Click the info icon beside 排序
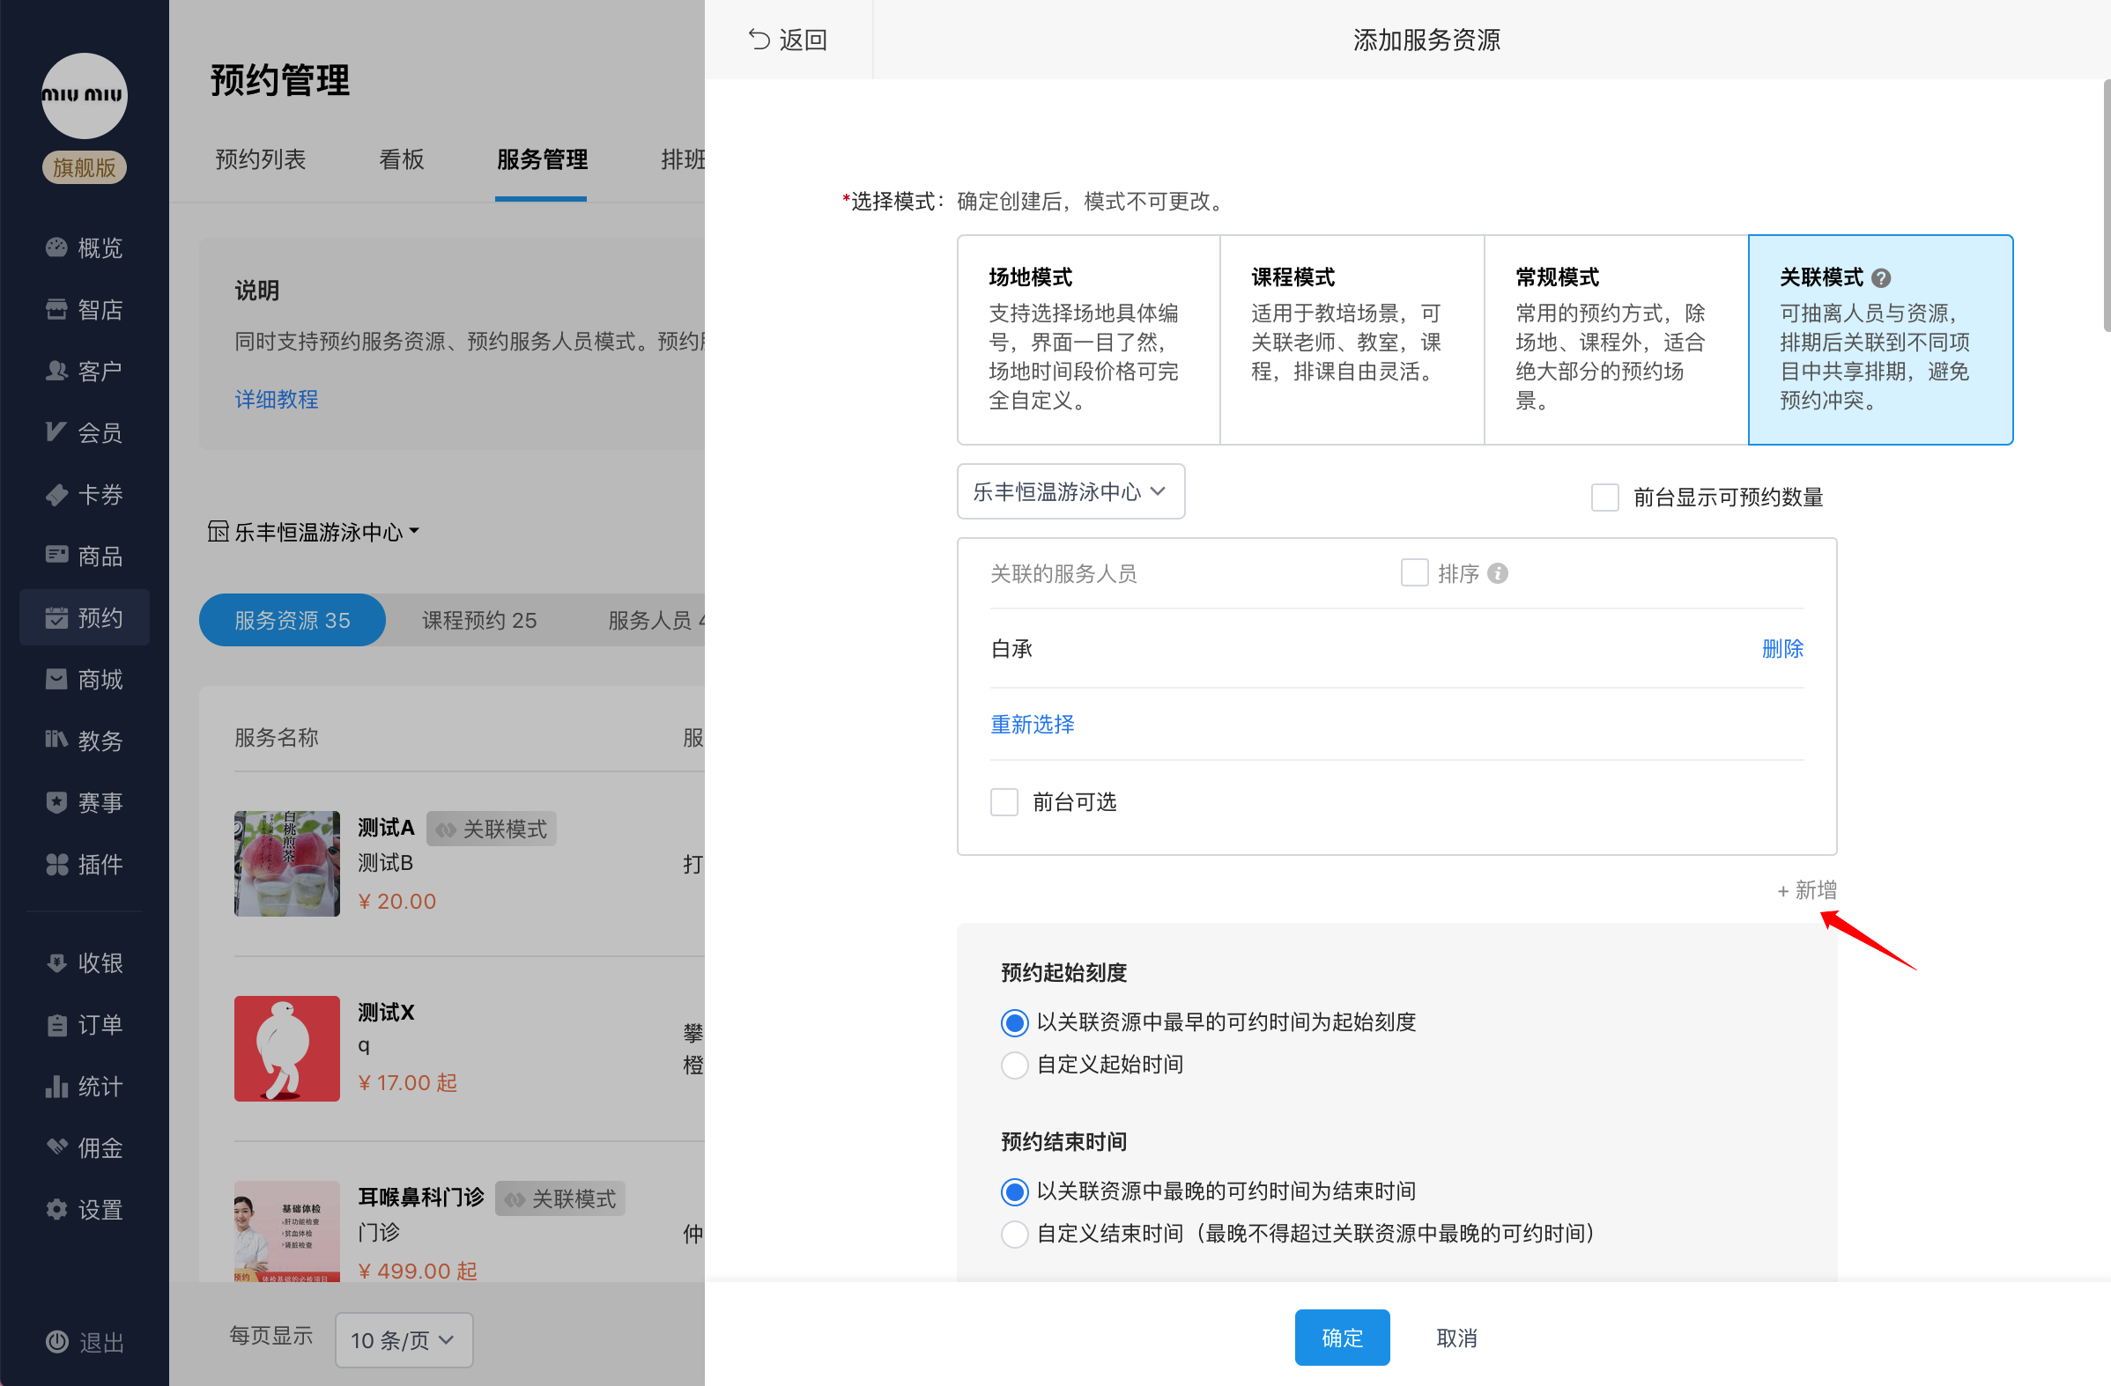Image resolution: width=2111 pixels, height=1386 pixels. [x=1497, y=574]
